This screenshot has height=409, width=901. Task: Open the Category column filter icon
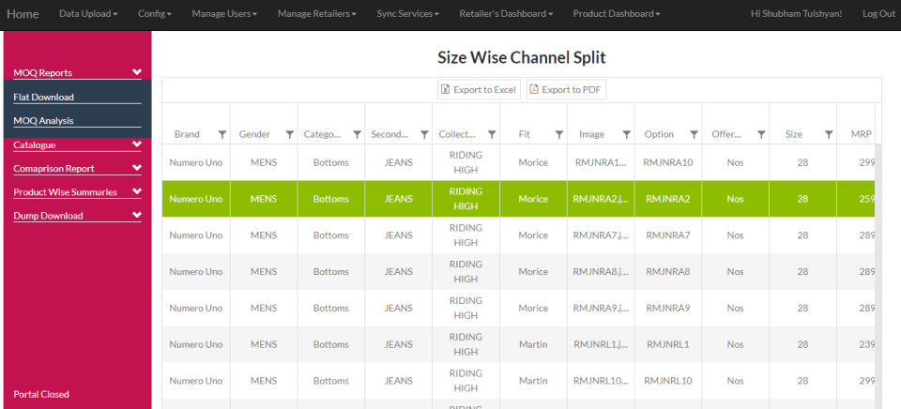coord(357,134)
